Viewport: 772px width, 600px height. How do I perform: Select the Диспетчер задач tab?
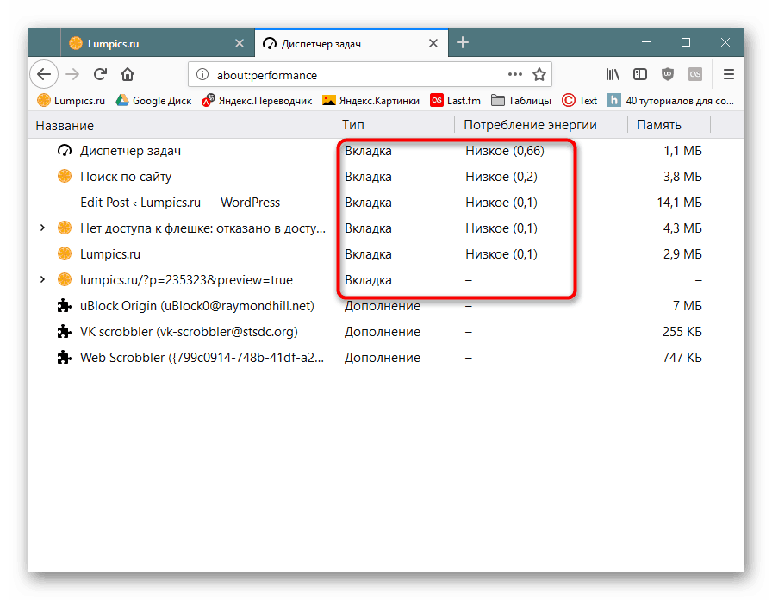352,43
